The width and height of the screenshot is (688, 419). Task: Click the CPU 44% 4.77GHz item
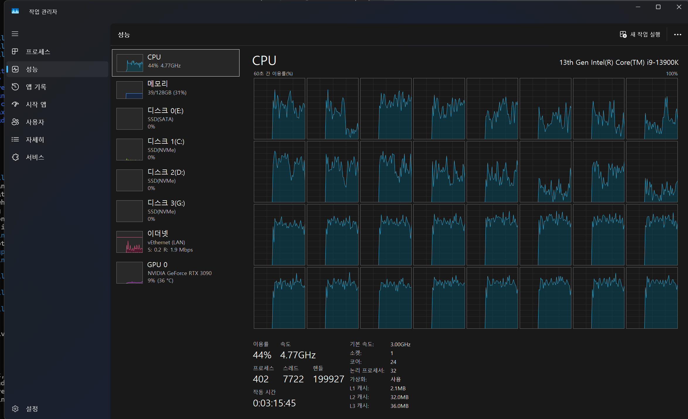(x=175, y=63)
